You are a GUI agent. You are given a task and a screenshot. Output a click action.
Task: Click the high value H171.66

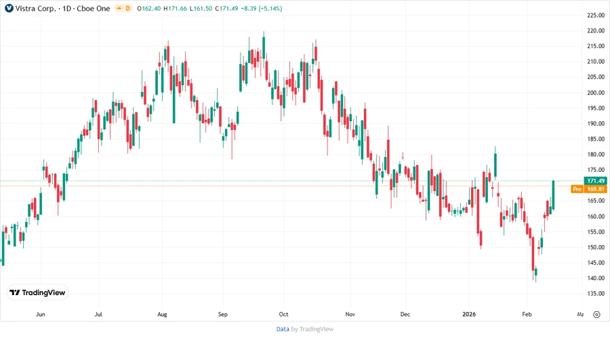pyautogui.click(x=175, y=8)
